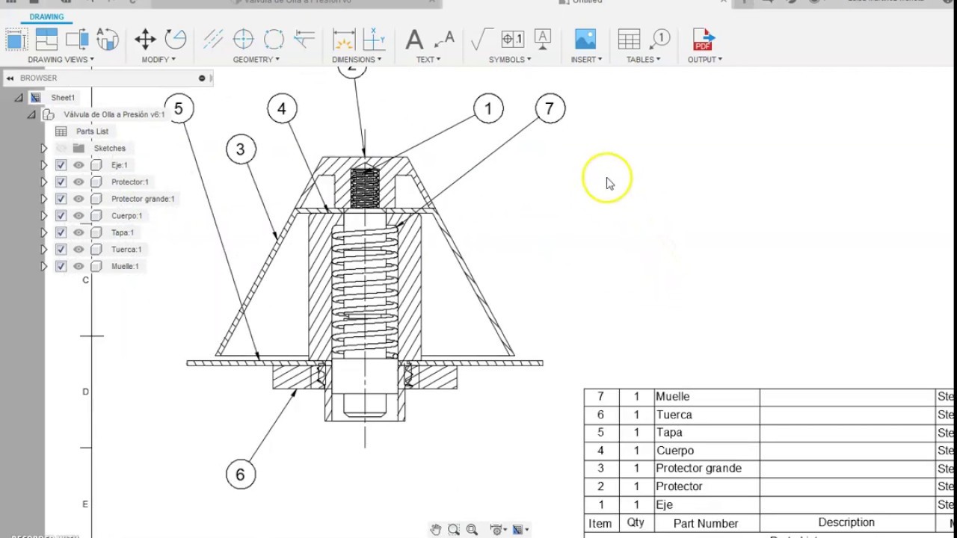This screenshot has height=538, width=957.
Task: Uncheck the Tuerca:1 checkbox
Action: [61, 249]
